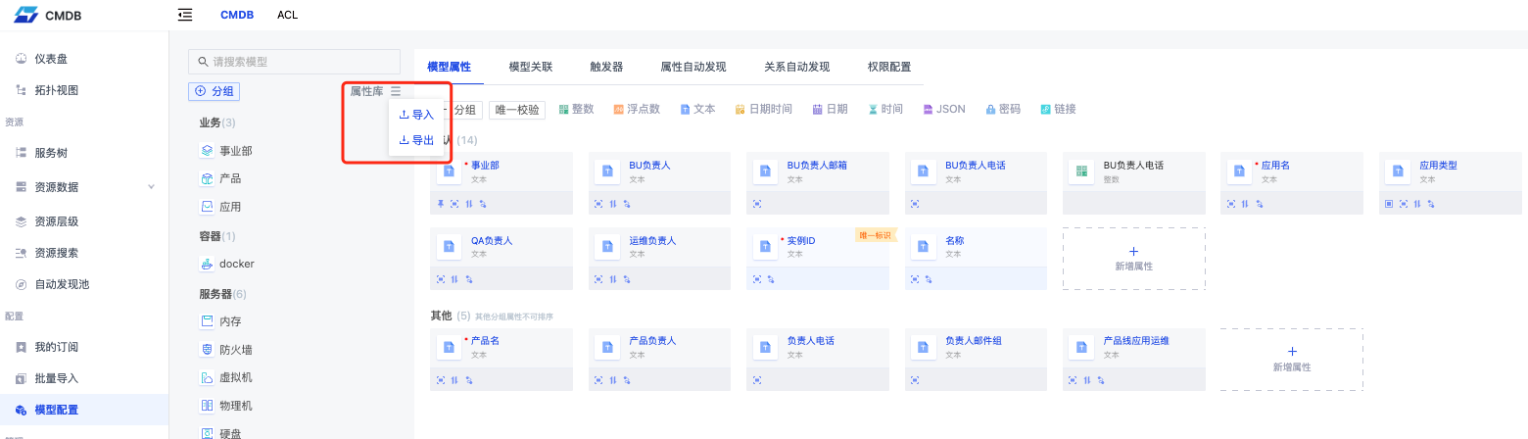This screenshot has width=1528, height=439.
Task: Pick the 密码 password attribute type
Action: click(x=1003, y=109)
